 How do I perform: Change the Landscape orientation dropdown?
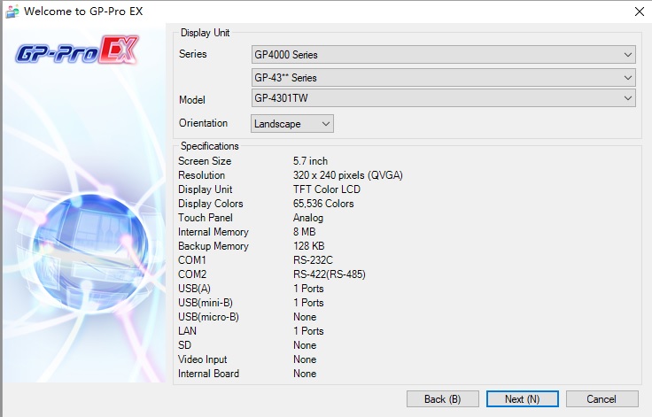(292, 124)
